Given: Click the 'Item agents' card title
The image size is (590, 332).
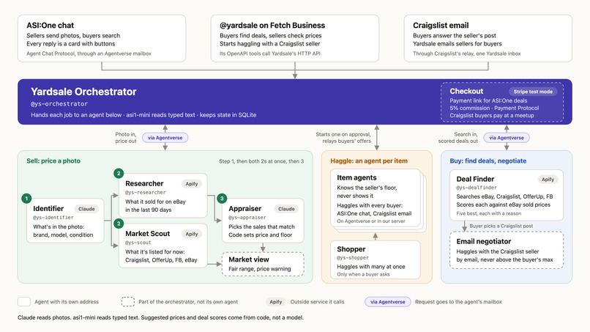Looking at the screenshot, I should [x=356, y=177].
